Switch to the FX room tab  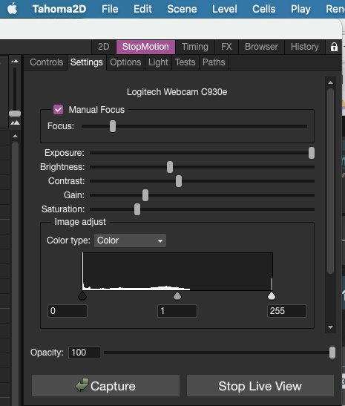click(226, 47)
